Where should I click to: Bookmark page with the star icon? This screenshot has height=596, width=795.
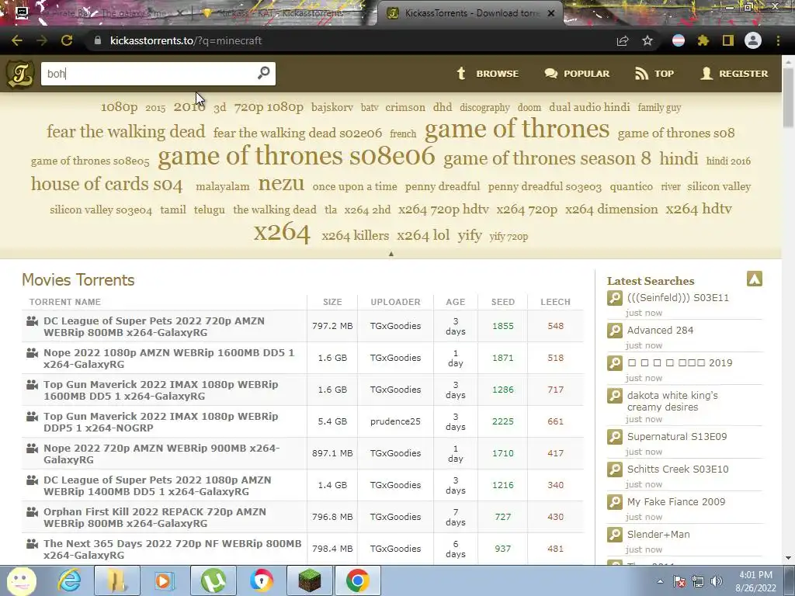coord(647,40)
